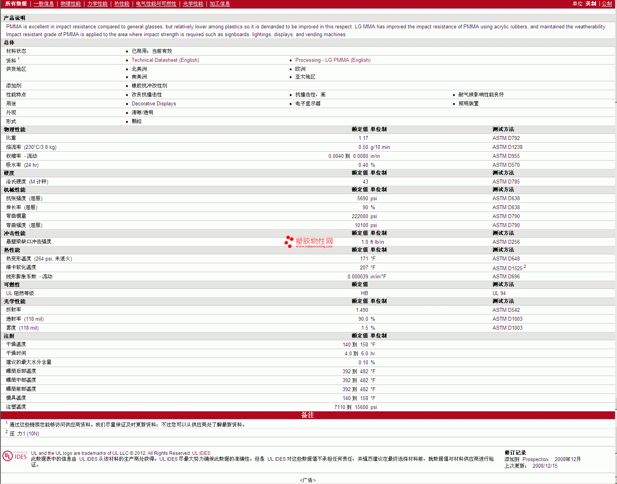The height and width of the screenshot is (484, 617).
Task: Click the 耐气候影响性能良好 feature entry
Action: click(x=481, y=95)
